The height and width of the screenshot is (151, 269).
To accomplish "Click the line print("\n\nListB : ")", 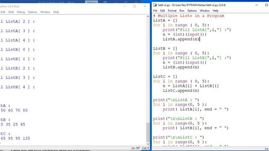I will (178, 119).
